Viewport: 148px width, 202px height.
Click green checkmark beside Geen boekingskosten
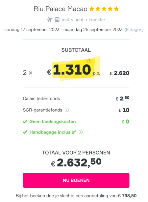25,122
